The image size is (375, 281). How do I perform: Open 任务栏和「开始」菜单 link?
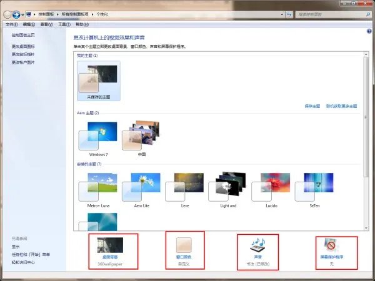pyautogui.click(x=31, y=255)
